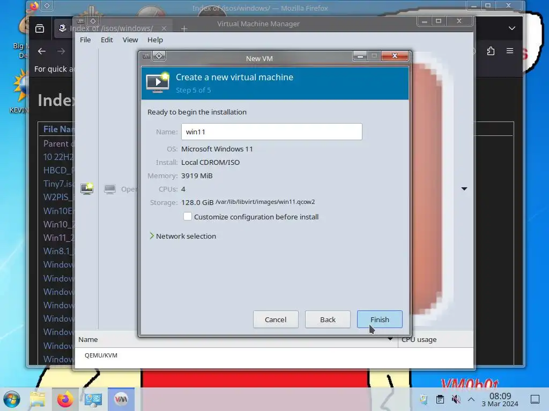Edit the VM Name field win11
The image size is (549, 411).
[x=272, y=132]
